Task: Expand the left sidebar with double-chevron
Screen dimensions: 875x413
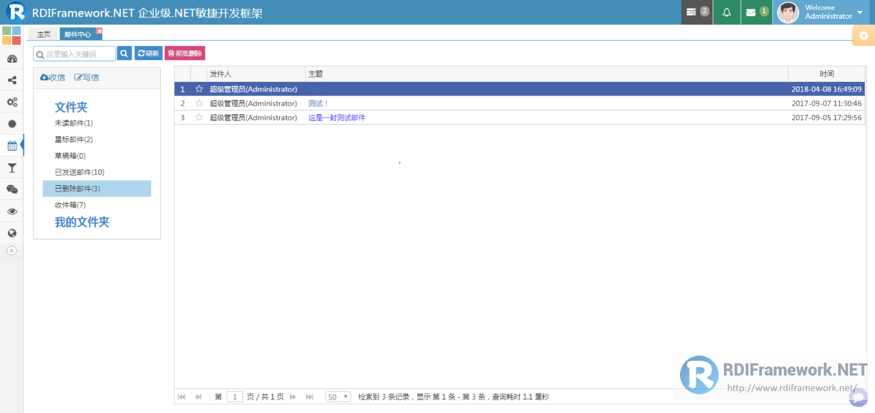Action: (11, 250)
